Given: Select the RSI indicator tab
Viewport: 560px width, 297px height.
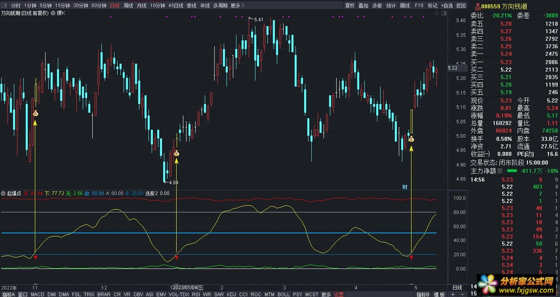Looking at the screenshot, I should point(196,294).
